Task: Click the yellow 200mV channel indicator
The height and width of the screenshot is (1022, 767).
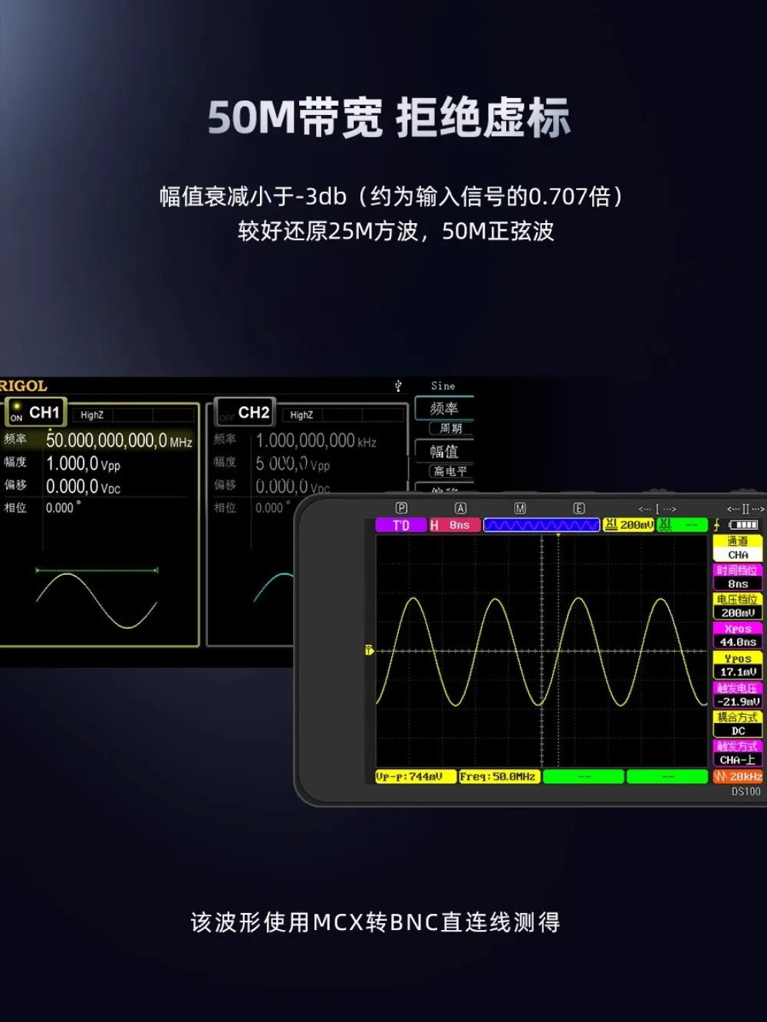Action: (628, 525)
